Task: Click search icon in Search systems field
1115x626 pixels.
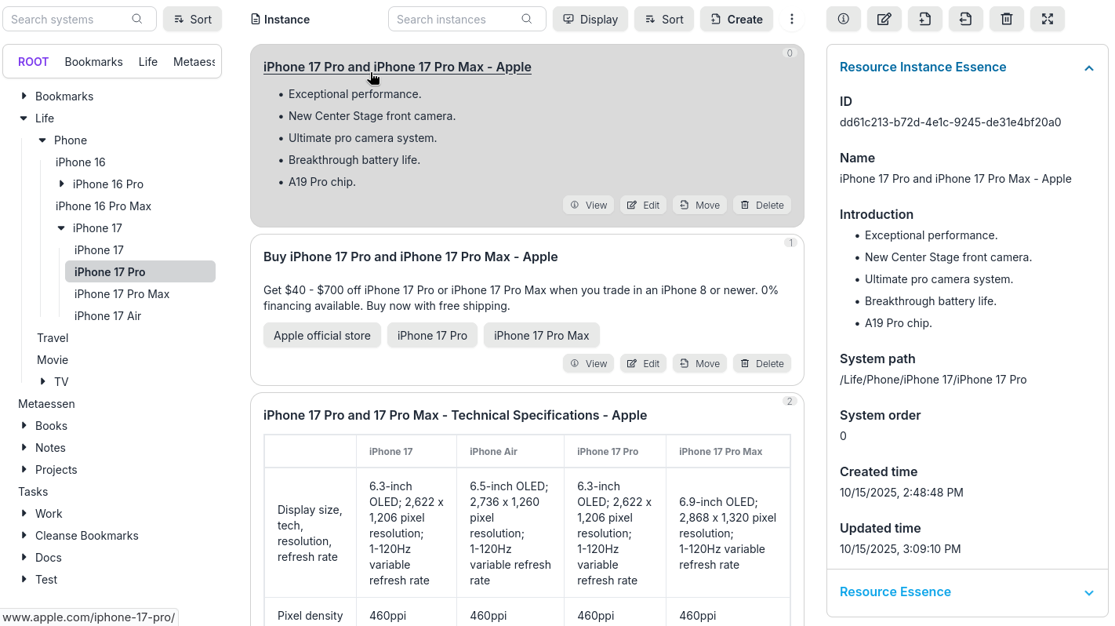Action: click(137, 19)
